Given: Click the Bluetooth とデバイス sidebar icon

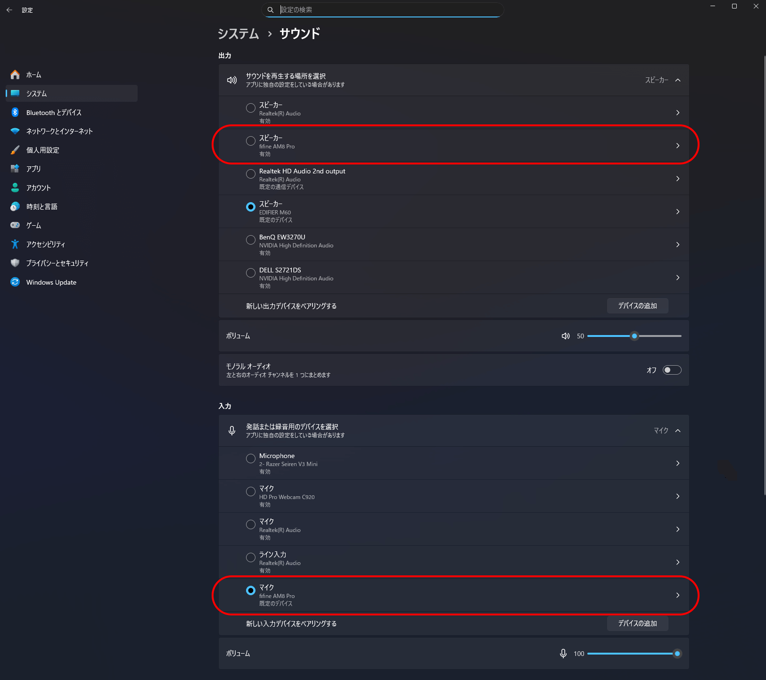Looking at the screenshot, I should (x=15, y=112).
